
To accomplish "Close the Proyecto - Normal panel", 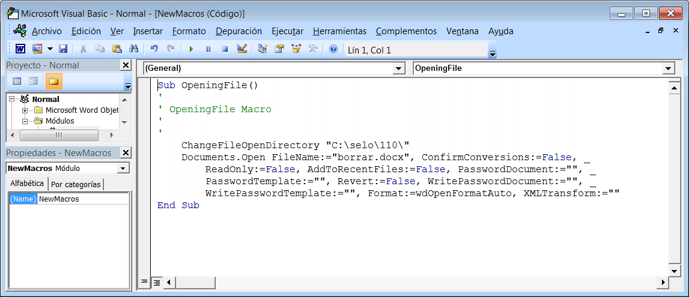I will [126, 65].
